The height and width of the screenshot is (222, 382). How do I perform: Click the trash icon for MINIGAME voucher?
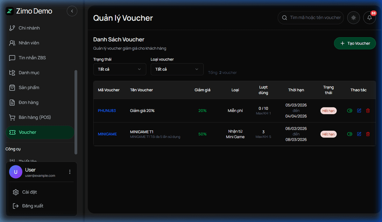tap(368, 134)
